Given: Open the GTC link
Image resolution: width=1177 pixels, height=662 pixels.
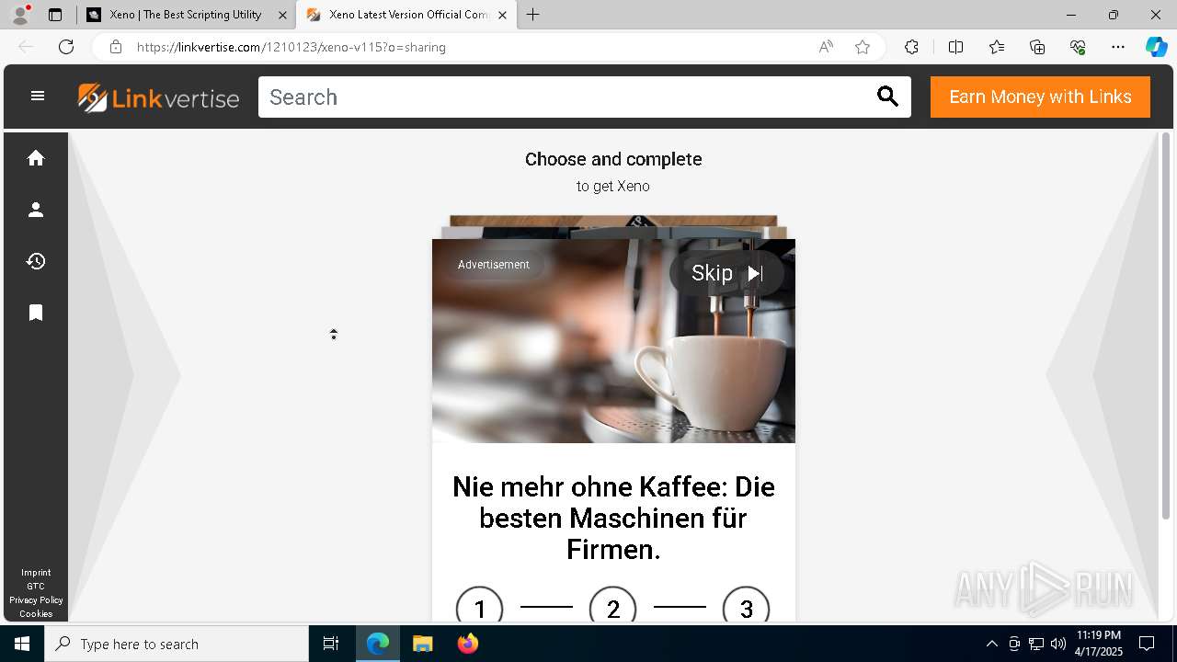Looking at the screenshot, I should click(x=36, y=587).
